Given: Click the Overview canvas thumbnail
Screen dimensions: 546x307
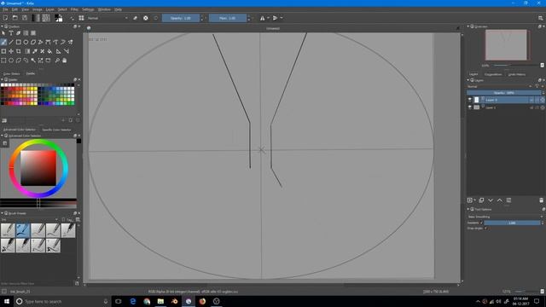Looking at the screenshot, I should 506,44.
